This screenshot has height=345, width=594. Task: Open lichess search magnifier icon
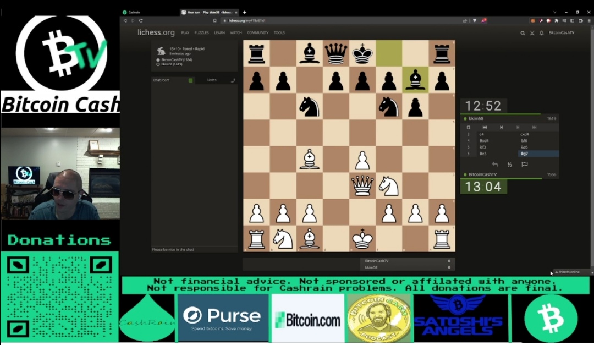522,33
